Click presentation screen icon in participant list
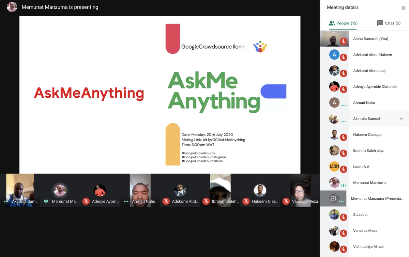Image resolution: width=409 pixels, height=257 pixels. [333, 198]
